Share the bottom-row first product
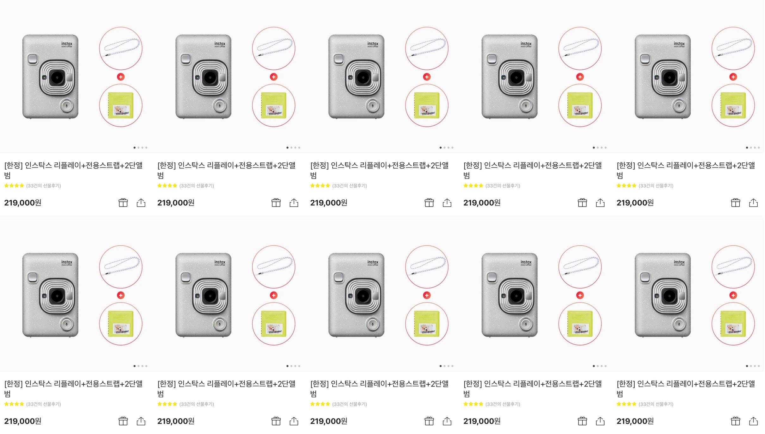 [141, 421]
